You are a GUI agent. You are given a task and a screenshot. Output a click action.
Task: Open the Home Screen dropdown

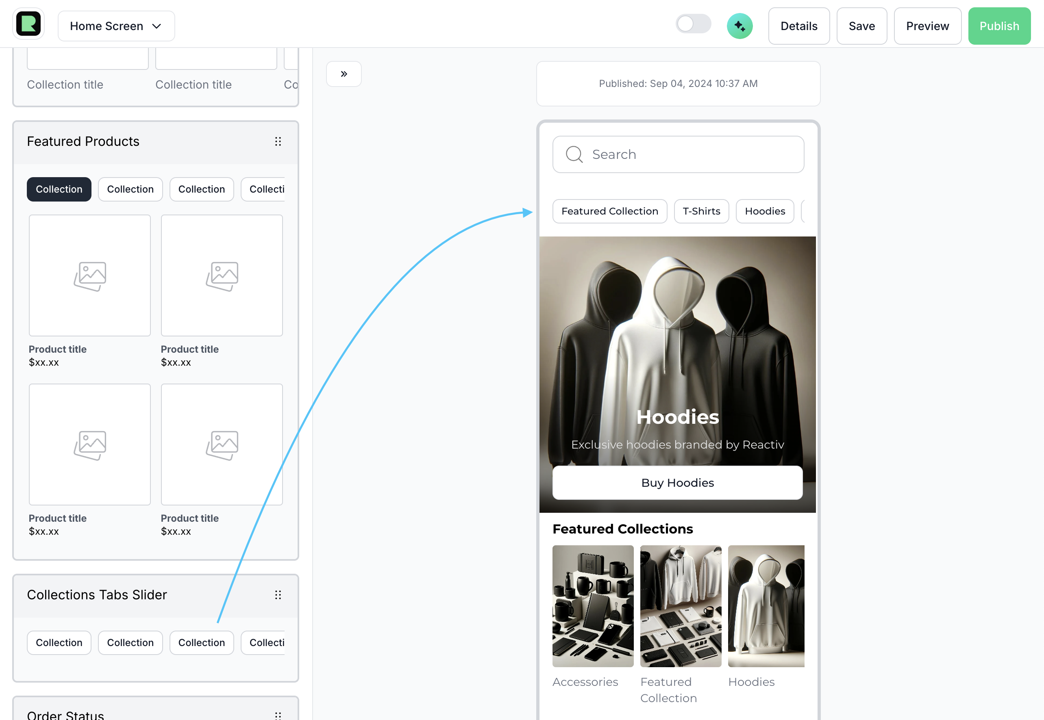click(116, 26)
